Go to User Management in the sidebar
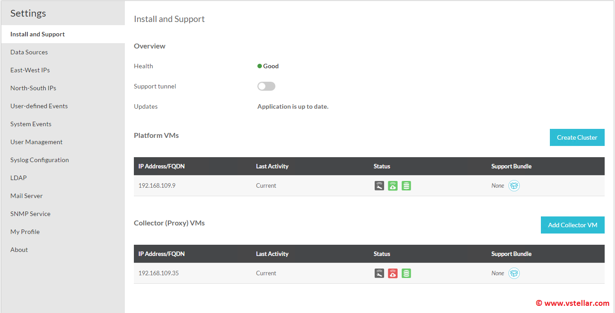 [36, 142]
